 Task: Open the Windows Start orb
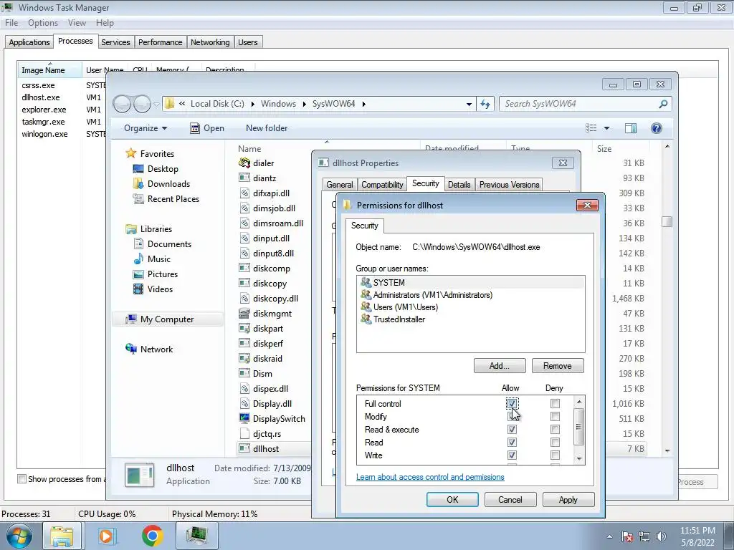click(x=19, y=536)
